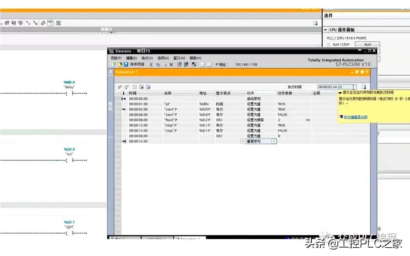
Task: Collapse the CPU 操作面板 section
Action: pos(326,30)
